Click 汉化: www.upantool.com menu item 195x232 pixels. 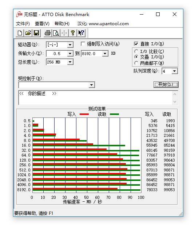tap(103, 24)
